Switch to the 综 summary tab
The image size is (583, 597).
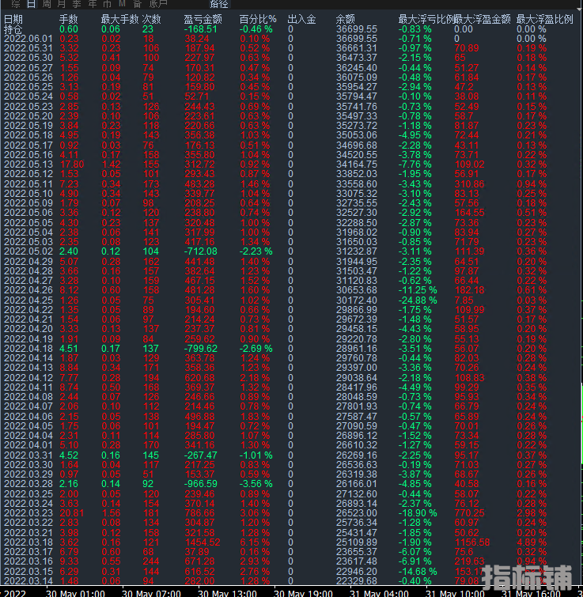pos(16,5)
